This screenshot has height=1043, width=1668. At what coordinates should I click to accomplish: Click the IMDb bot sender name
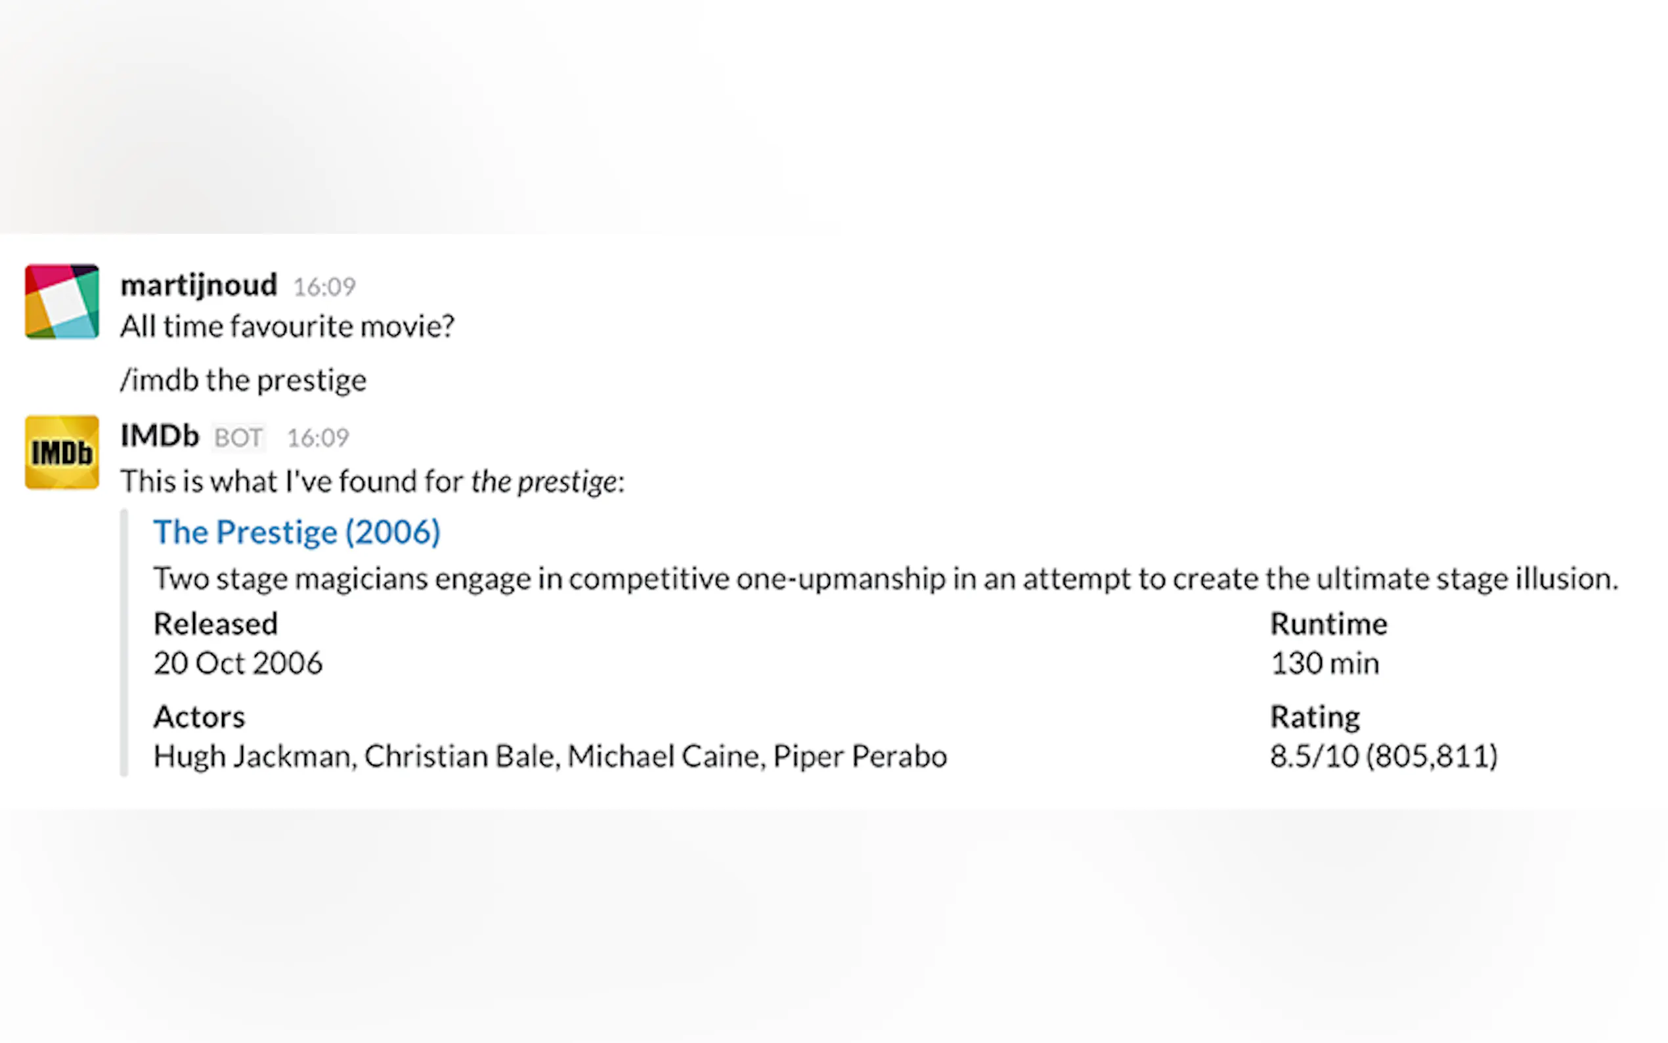160,436
